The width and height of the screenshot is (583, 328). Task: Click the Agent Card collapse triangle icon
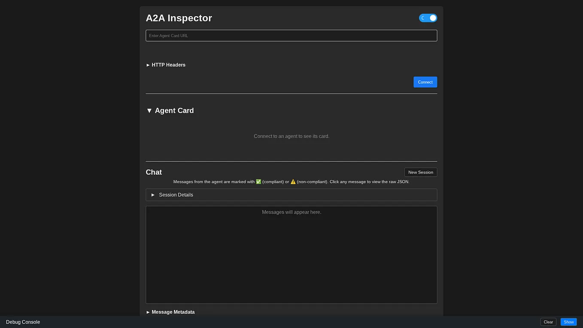pos(149,110)
